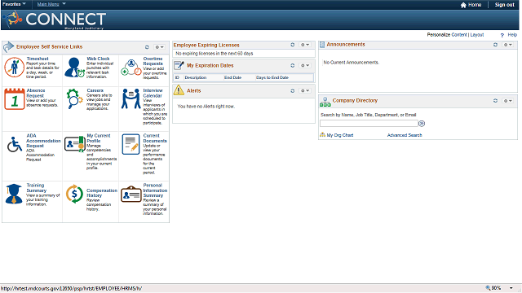Click the Absence Request link text
This screenshot has width=522, height=293.
(36, 93)
